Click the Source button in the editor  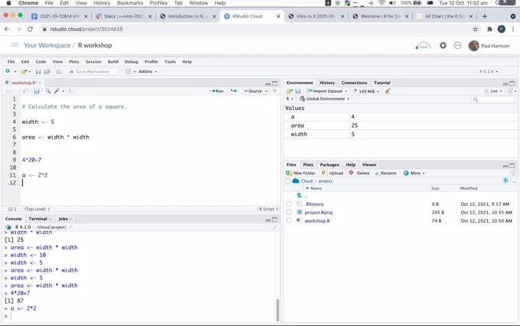(x=252, y=91)
